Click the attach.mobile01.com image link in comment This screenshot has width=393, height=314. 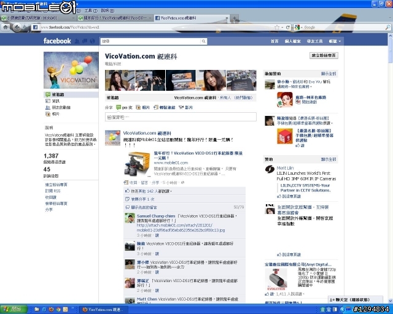[181, 228]
